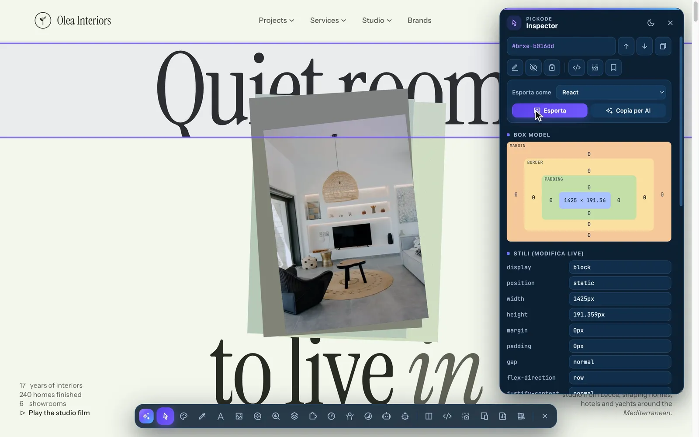Click the bookmark icon in Inspector
This screenshot has height=437, width=699.
[x=613, y=68]
